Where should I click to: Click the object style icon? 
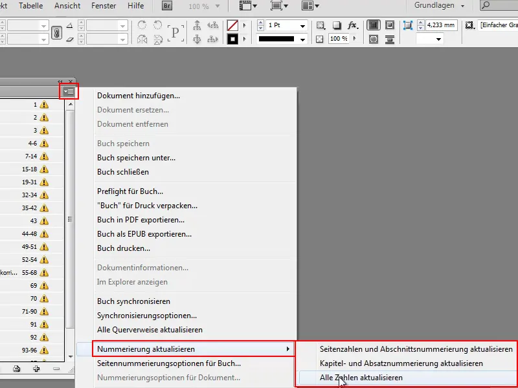pos(470,25)
